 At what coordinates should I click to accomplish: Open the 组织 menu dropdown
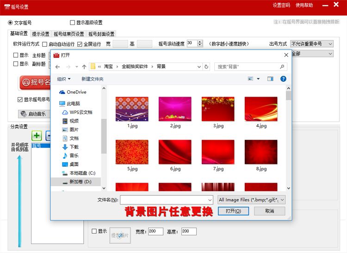click(64, 79)
